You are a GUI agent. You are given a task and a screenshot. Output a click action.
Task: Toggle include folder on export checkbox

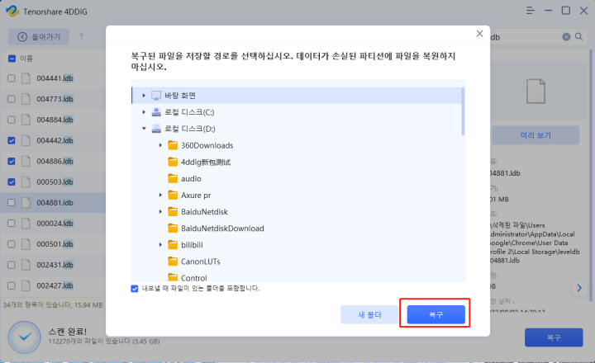(x=135, y=289)
